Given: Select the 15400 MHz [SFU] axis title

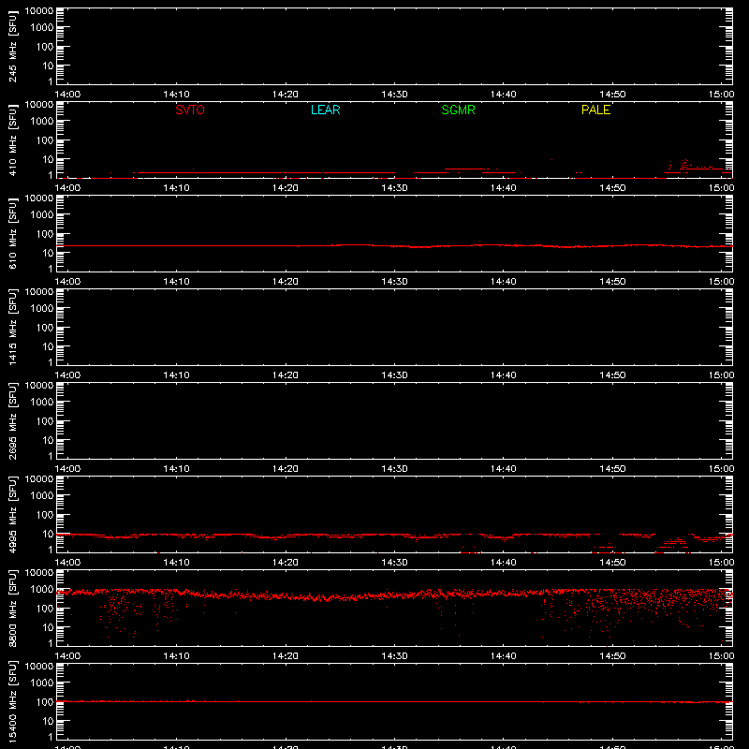Looking at the screenshot, I should (x=12, y=701).
